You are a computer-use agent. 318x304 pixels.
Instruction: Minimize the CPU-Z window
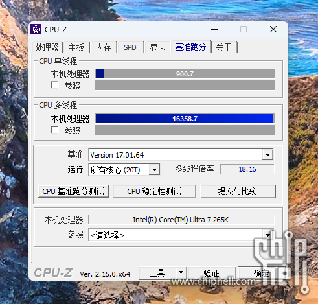point(214,29)
